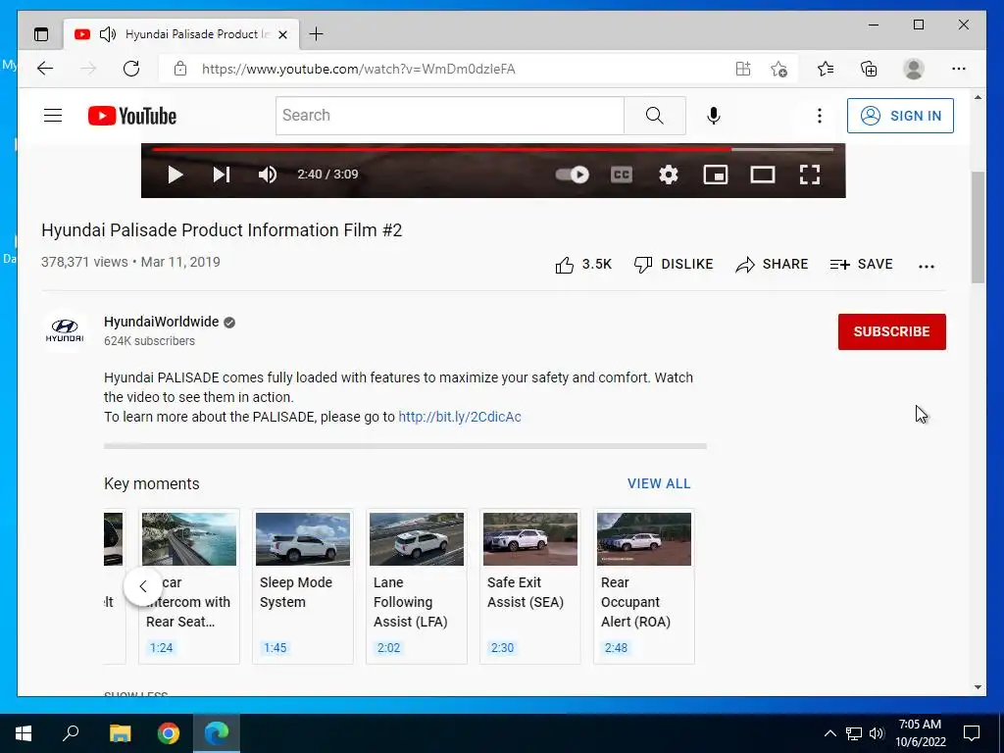This screenshot has width=1004, height=753.
Task: Close the Hyundai Palisade tab
Action: click(x=283, y=34)
